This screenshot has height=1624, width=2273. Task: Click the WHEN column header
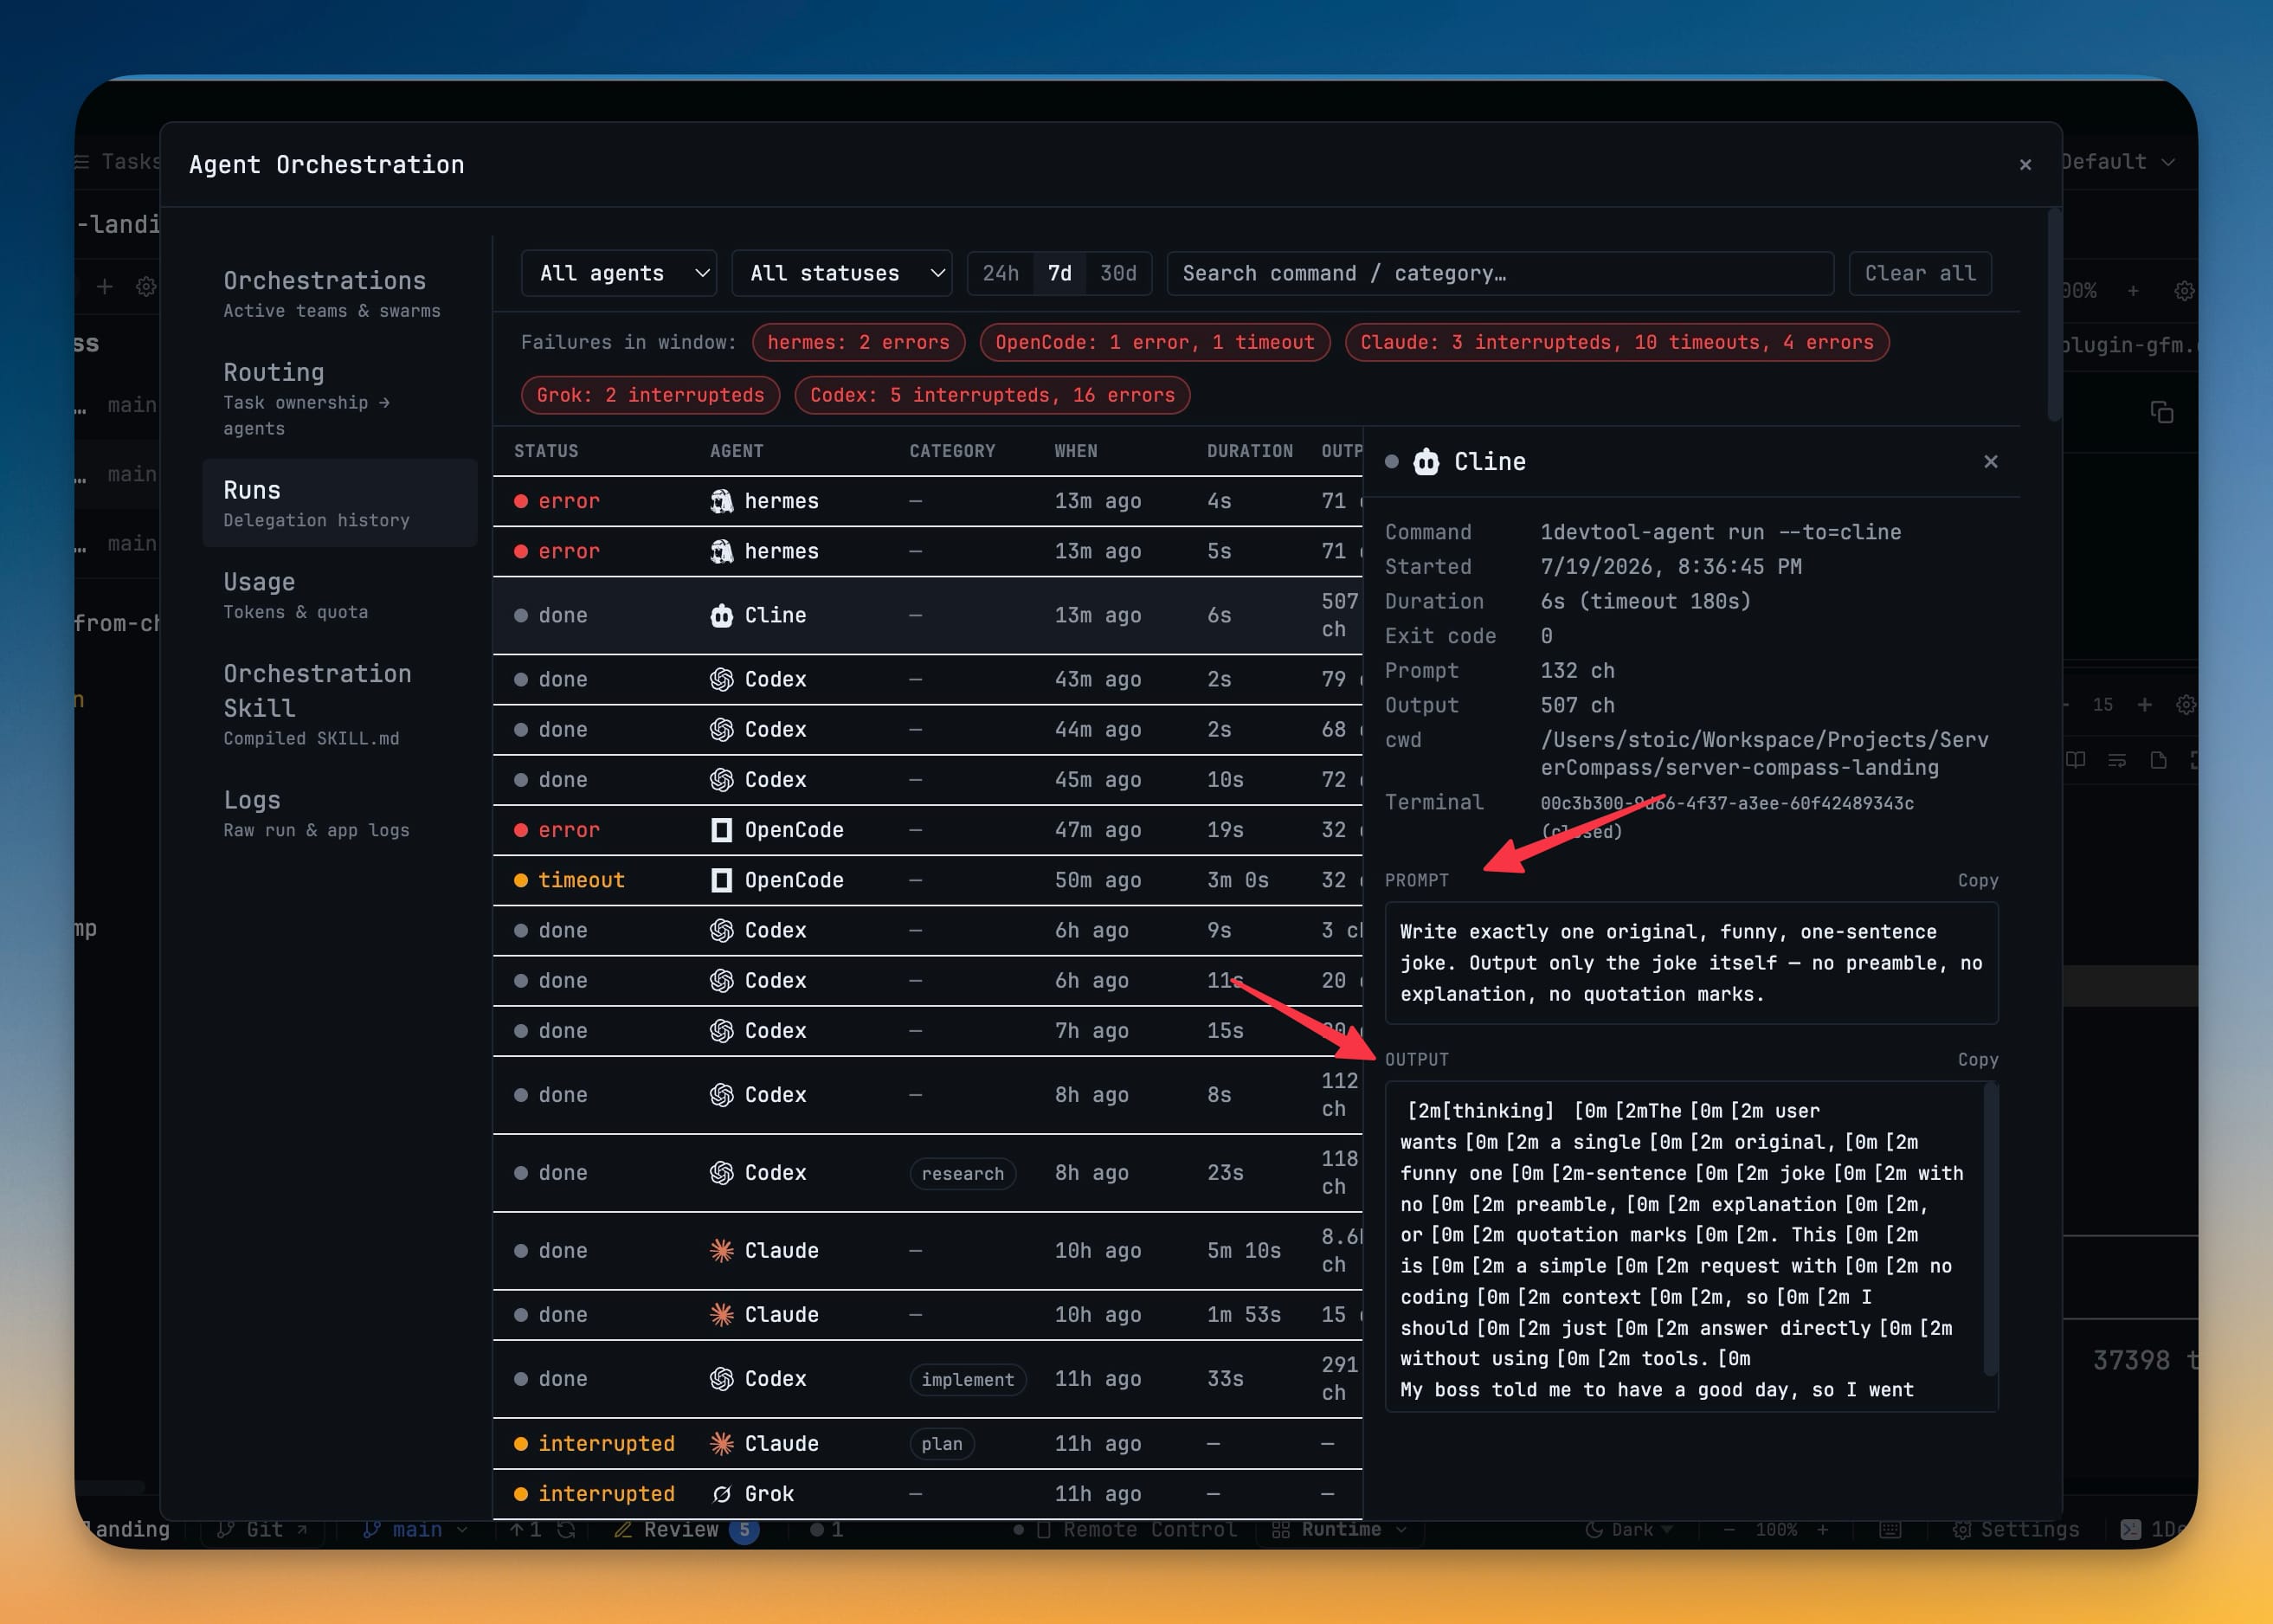[x=1075, y=451]
